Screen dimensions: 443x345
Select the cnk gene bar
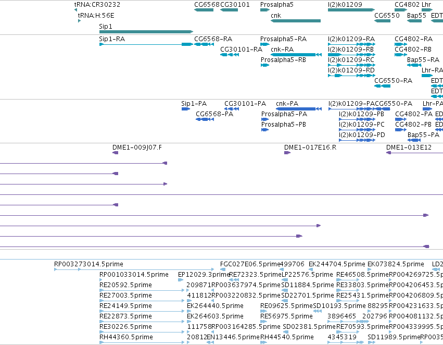click(296, 21)
